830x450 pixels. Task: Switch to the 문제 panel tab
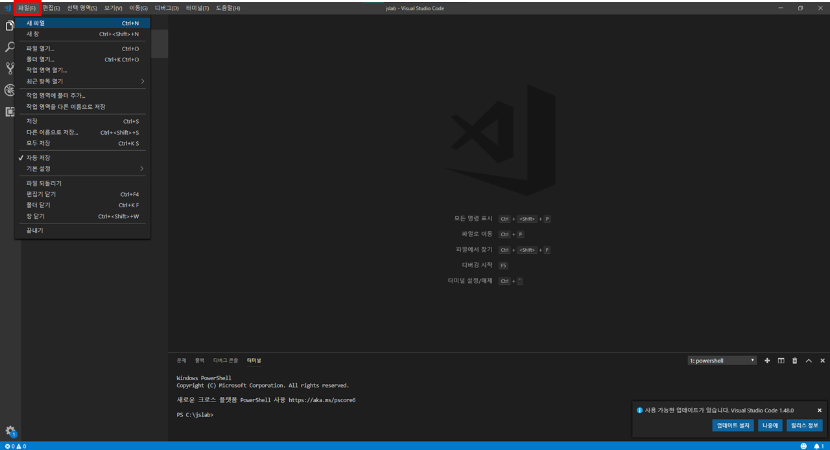182,361
